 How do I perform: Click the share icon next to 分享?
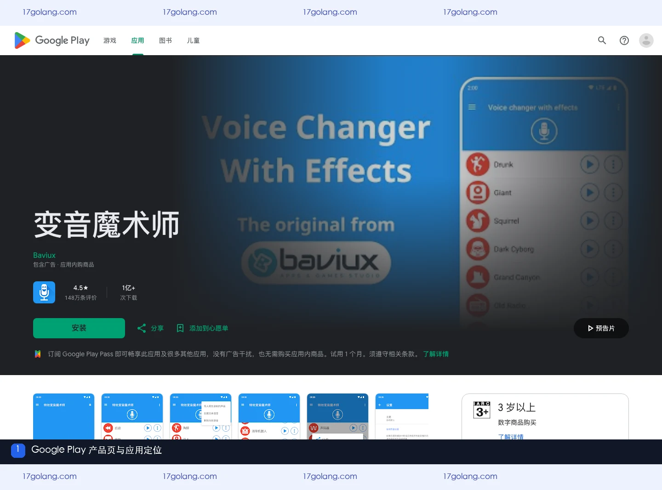point(142,328)
